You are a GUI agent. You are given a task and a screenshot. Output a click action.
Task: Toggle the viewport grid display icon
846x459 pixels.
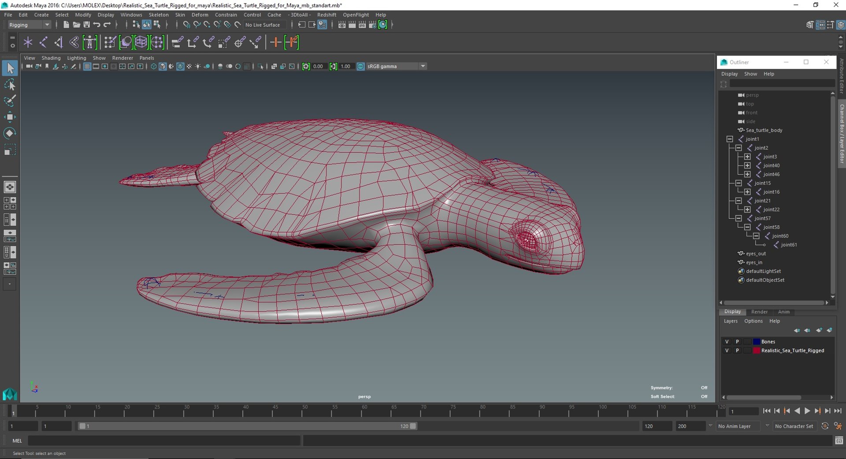87,66
